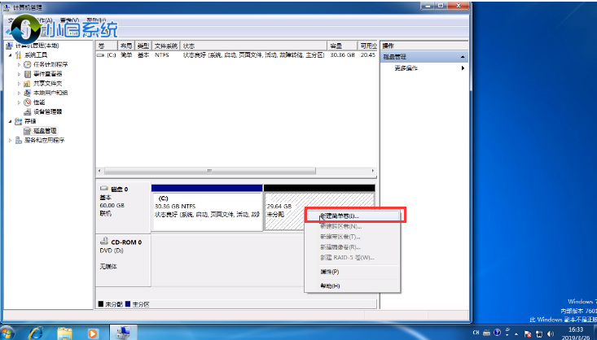Click Internet Explorer icon in taskbar
This screenshot has width=597, height=340.
click(x=37, y=332)
